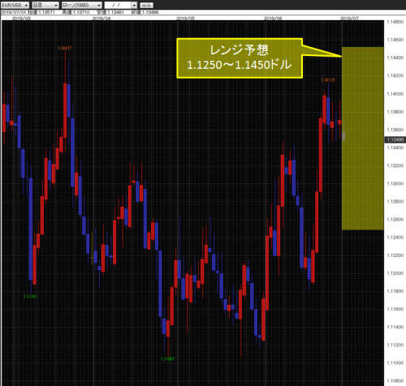
Task: Click the display button beside date field
Action: (147, 5)
